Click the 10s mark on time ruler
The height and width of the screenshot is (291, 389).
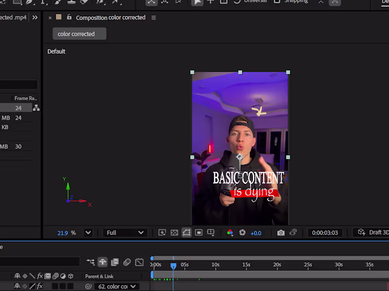coord(215,265)
